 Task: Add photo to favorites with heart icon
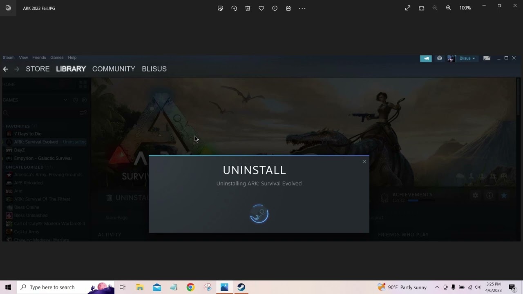click(x=261, y=8)
